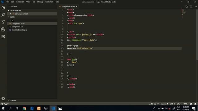Open the Selection menu
Image resolution: width=198 pixels, height=111 pixels.
pyautogui.click(x=20, y=2)
